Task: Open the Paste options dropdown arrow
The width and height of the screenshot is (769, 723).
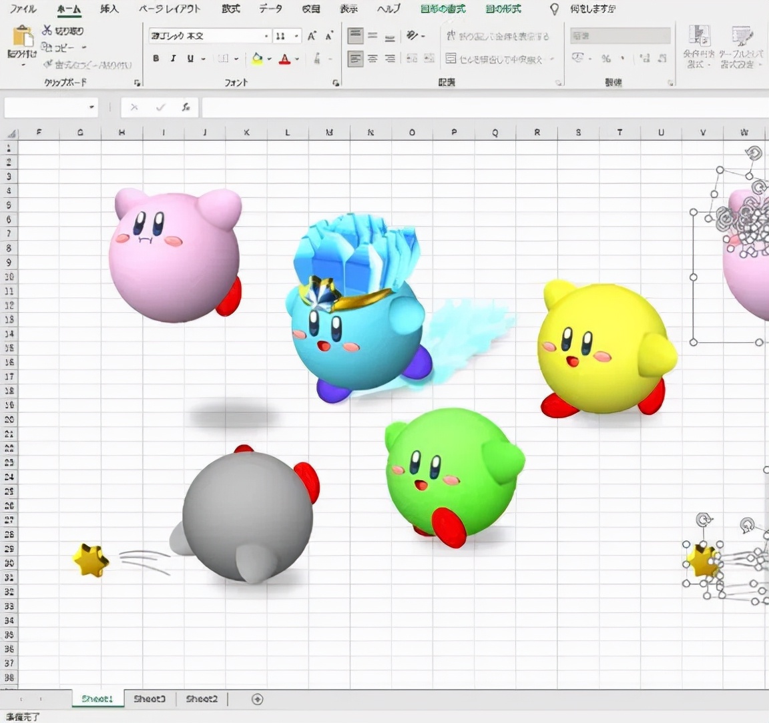Action: 23,64
